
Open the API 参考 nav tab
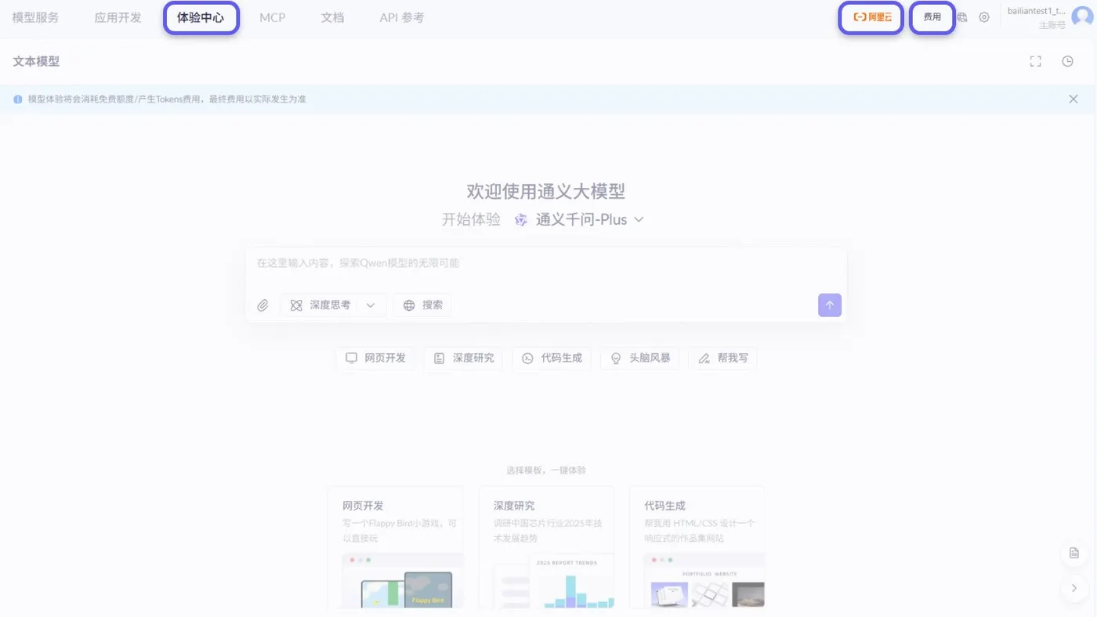402,17
